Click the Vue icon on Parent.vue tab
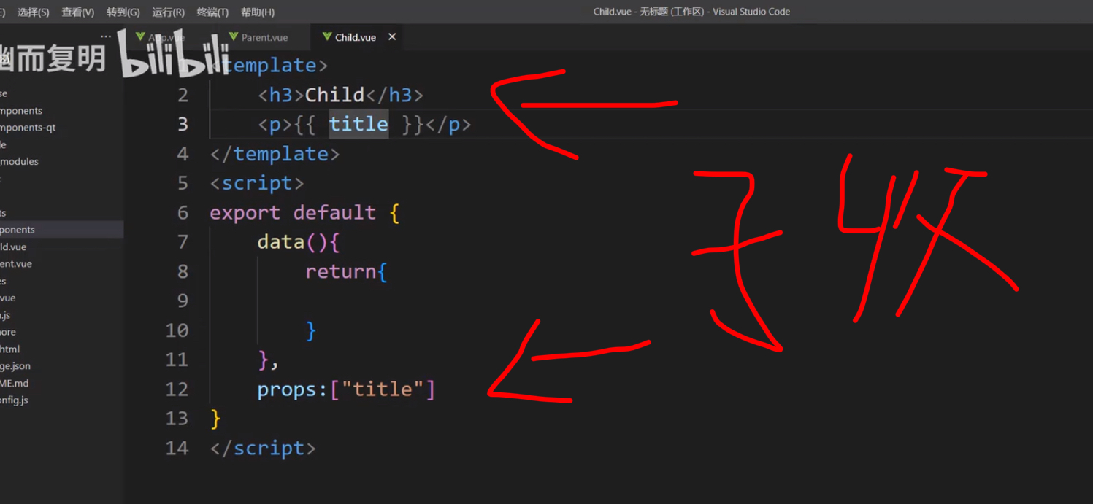Screen dimensions: 1093x504 (x=234, y=36)
